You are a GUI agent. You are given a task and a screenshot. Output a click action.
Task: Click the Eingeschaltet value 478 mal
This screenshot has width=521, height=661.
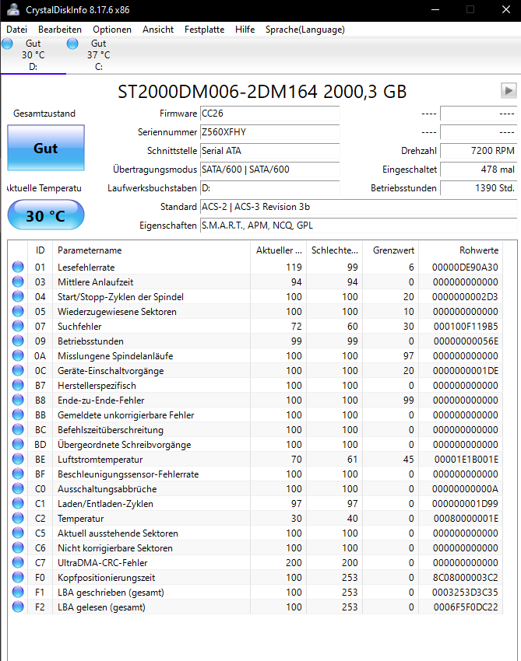(x=479, y=169)
